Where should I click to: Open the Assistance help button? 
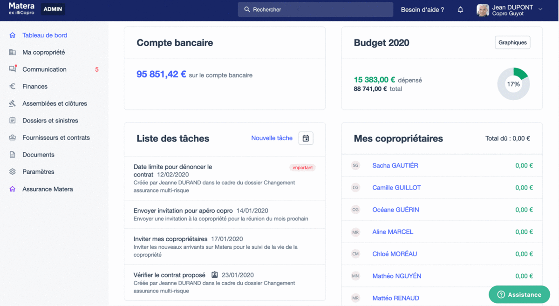(519, 294)
